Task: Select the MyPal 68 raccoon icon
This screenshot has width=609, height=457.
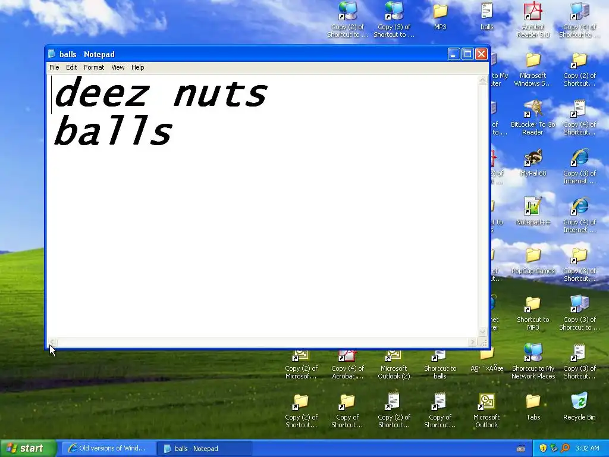Action: pyautogui.click(x=533, y=163)
